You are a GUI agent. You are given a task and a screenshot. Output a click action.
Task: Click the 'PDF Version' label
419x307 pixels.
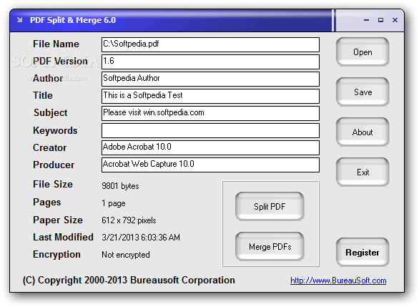pos(60,61)
